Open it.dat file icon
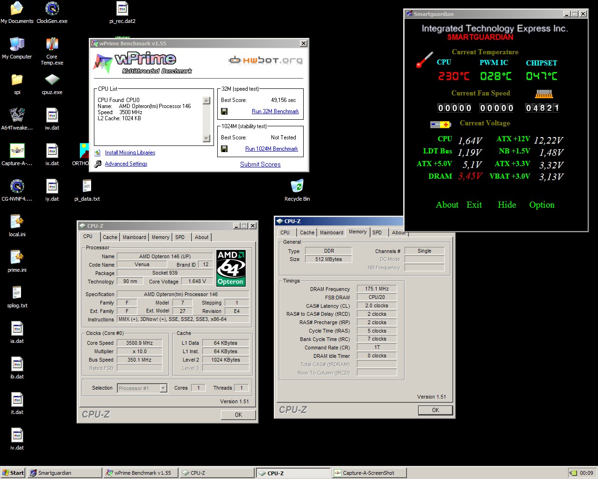Viewport: 598px width, 479px height. [x=17, y=404]
